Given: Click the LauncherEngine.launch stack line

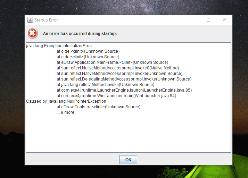Looking at the screenshot, I should (124, 90).
